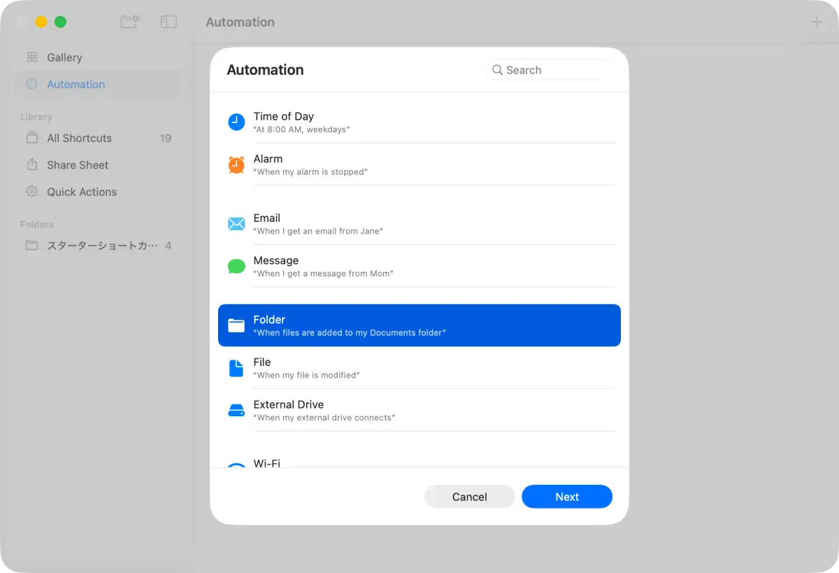Open Share Sheet shortcuts
Screen dimensions: 839x573
[78, 165]
